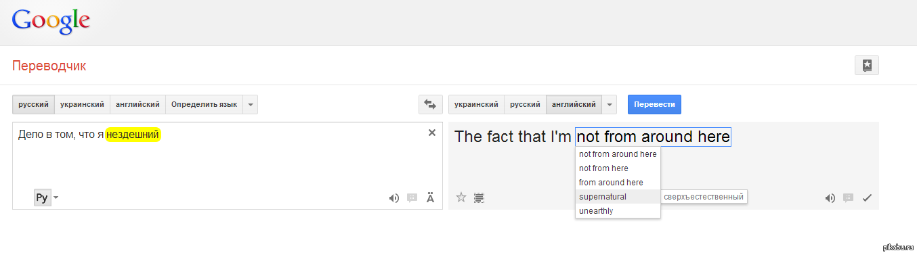The height and width of the screenshot is (255, 917).
Task: Select украинский as the source language
Action: [x=82, y=104]
